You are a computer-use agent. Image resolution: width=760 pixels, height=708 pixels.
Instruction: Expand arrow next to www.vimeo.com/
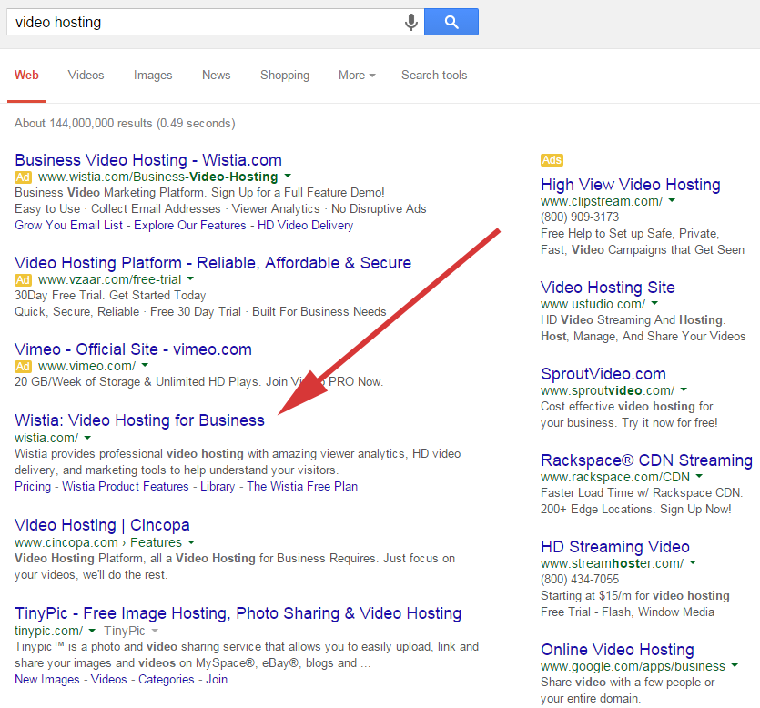coord(145,365)
